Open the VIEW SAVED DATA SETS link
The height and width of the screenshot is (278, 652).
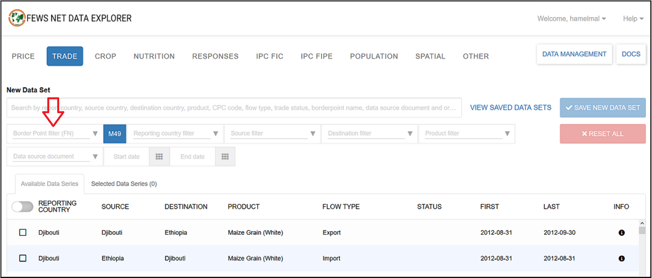(511, 108)
